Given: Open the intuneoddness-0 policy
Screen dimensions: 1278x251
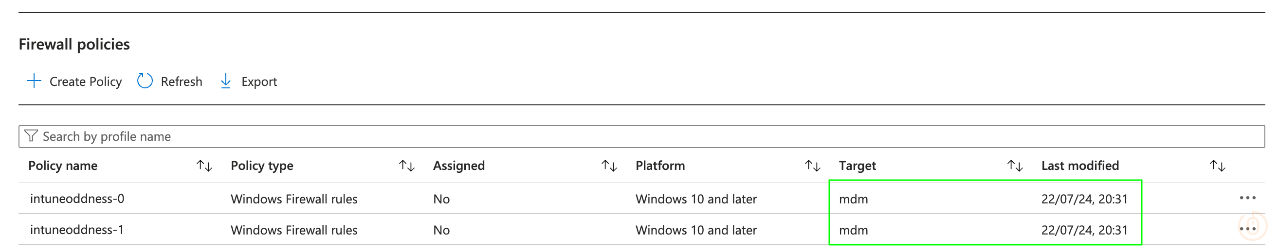Looking at the screenshot, I should 77,199.
